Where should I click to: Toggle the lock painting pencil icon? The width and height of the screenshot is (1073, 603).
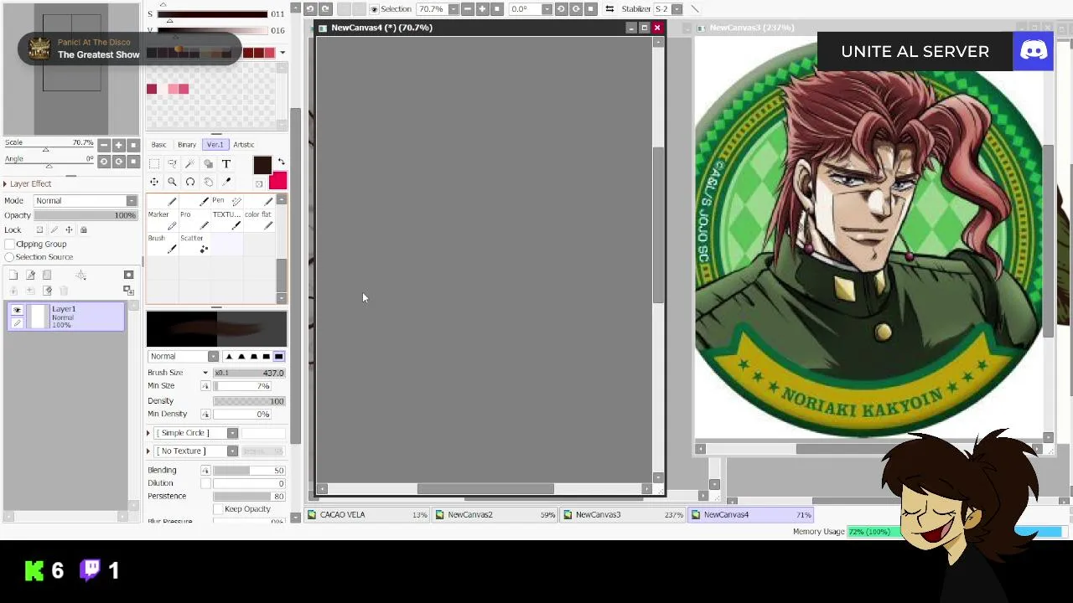click(x=54, y=229)
